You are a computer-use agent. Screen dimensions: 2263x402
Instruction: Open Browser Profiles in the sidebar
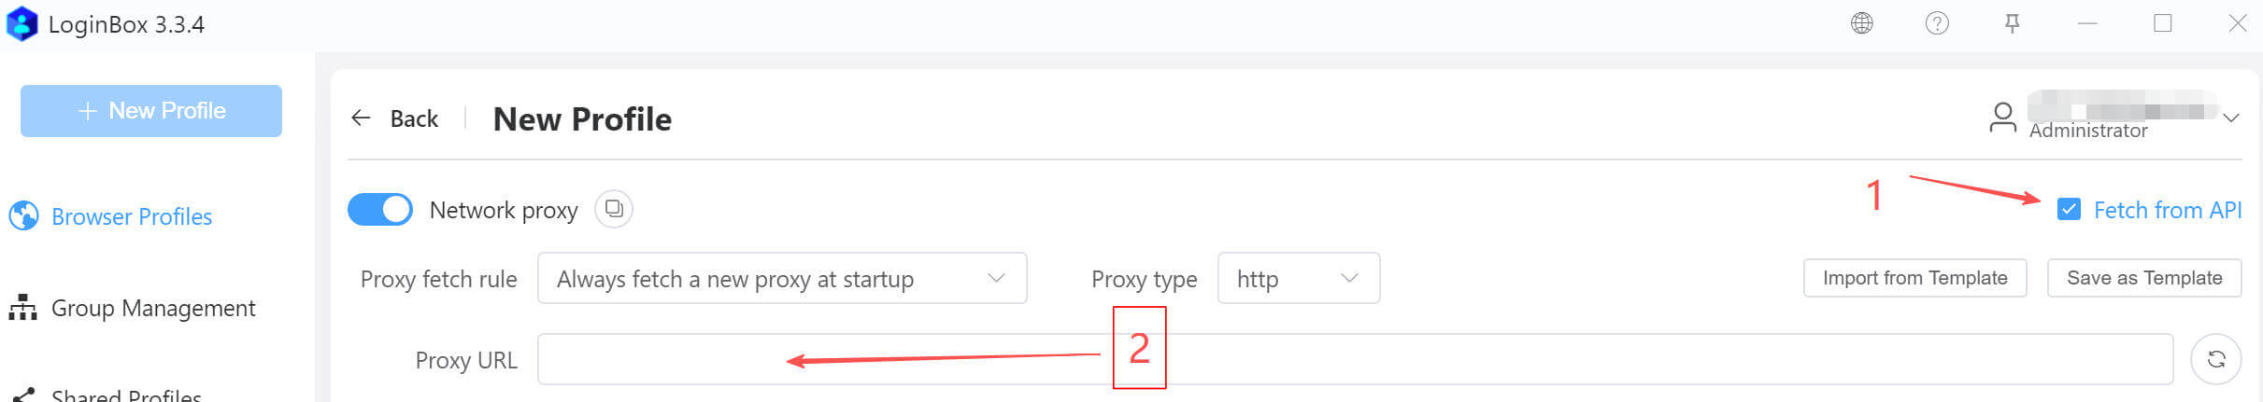coord(131,217)
